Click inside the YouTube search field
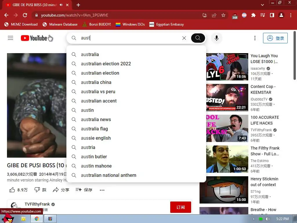This screenshot has width=297, height=223. [x=129, y=38]
